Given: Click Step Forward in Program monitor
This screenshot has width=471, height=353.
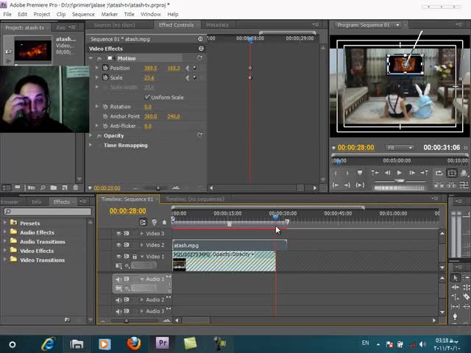Looking at the screenshot, I should (411, 173).
